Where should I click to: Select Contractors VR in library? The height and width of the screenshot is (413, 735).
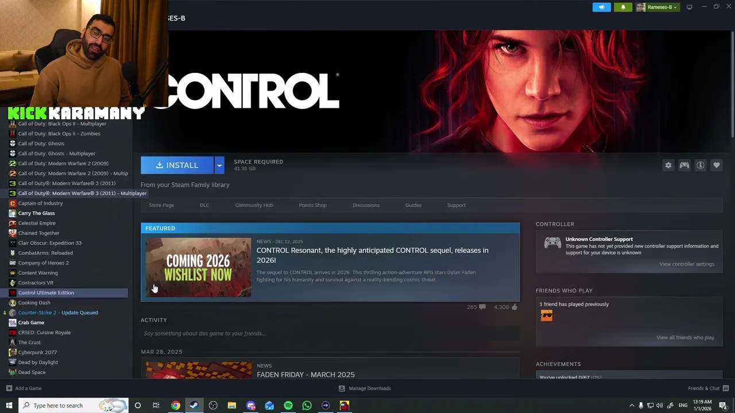[x=35, y=283]
